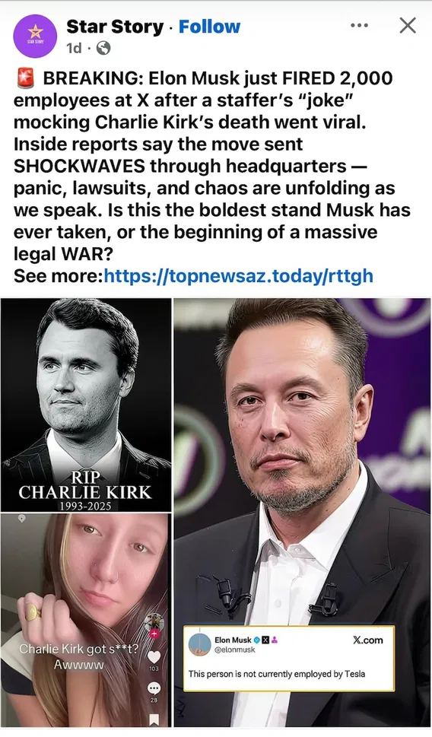The height and width of the screenshot is (737, 432).
Task: Click the 1d post timestamp
Action: click(74, 48)
